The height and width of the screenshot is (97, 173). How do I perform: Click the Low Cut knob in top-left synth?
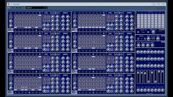pyautogui.click(x=57, y=17)
